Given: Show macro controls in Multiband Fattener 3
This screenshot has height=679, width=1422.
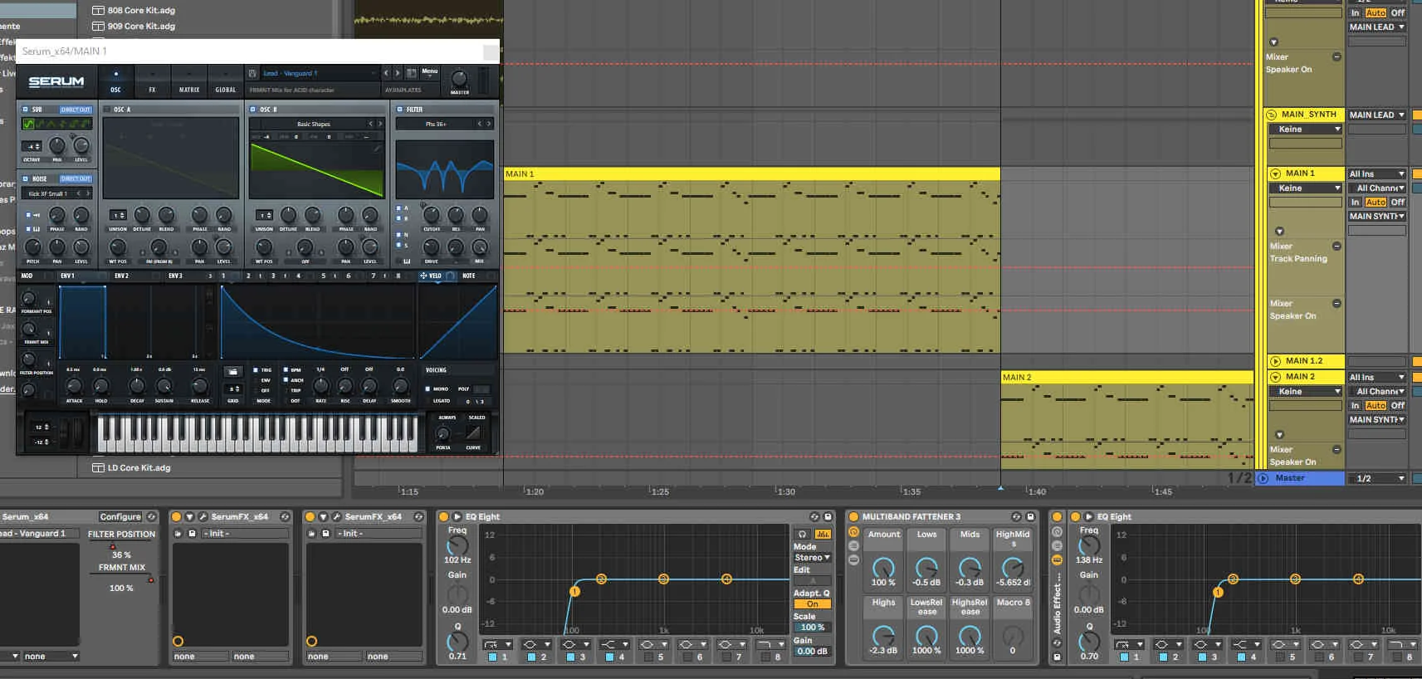Looking at the screenshot, I should point(853,532).
